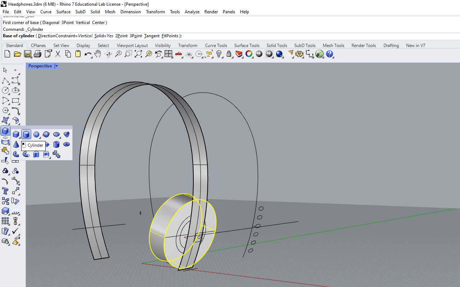Switch to the Render Tools tab
This screenshot has height=287, width=460.
coord(364,46)
